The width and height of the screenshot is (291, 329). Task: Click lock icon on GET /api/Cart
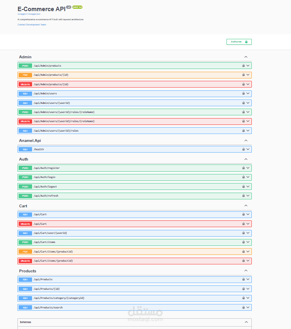click(243, 214)
